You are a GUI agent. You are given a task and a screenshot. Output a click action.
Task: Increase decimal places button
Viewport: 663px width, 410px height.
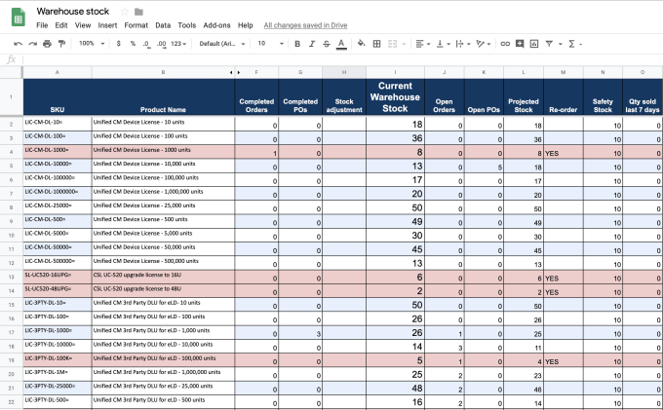click(x=161, y=44)
